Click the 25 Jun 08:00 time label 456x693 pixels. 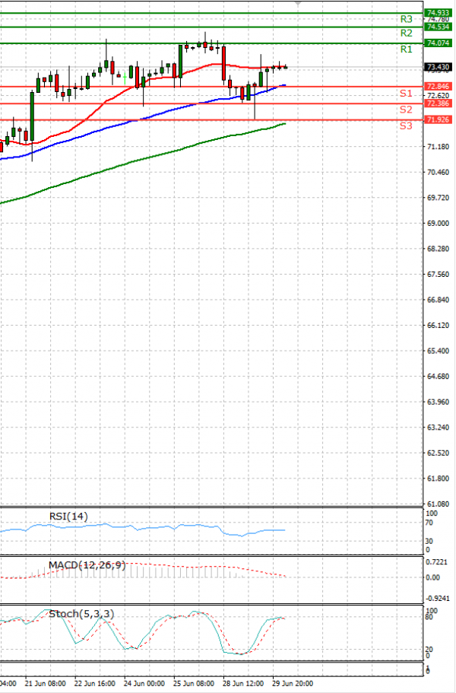coord(194,683)
